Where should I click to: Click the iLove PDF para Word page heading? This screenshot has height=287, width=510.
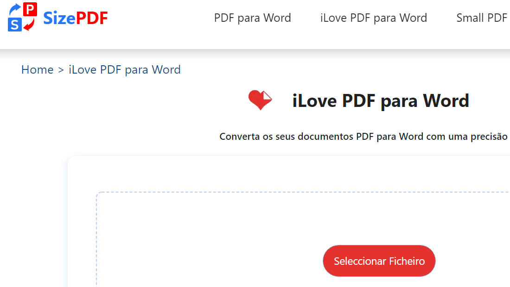[380, 100]
